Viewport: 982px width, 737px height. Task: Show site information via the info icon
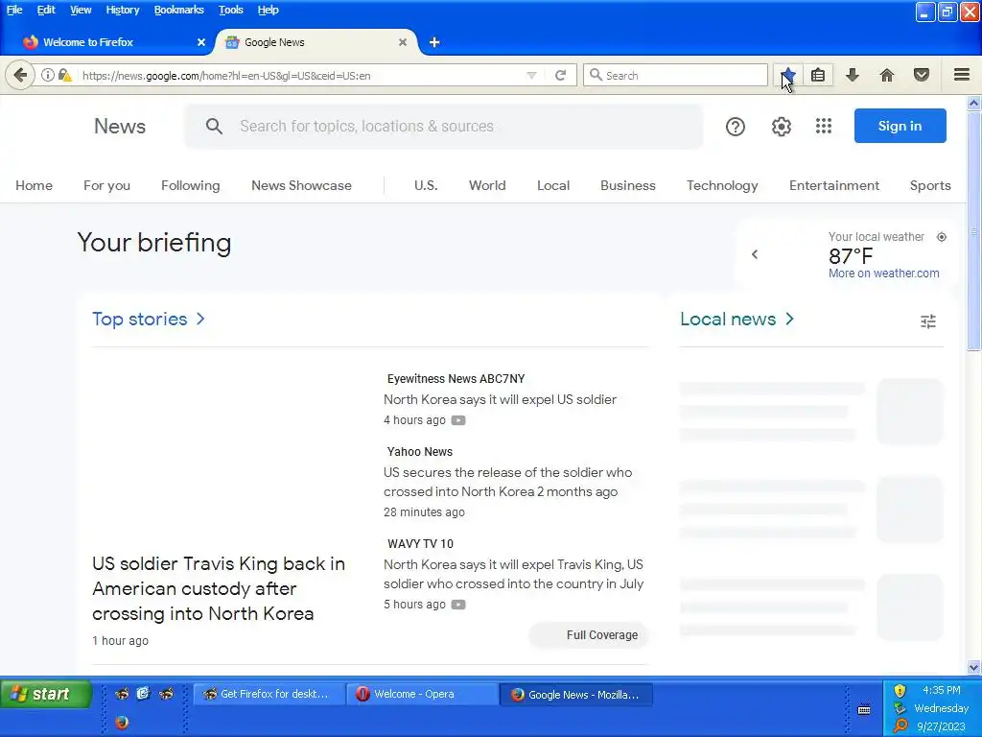(48, 75)
